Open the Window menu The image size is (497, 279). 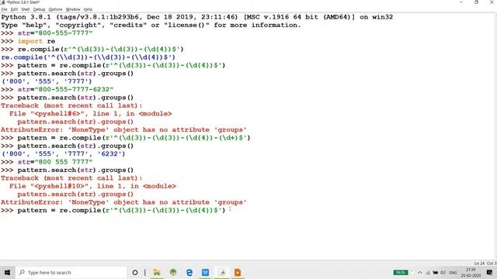(73, 9)
